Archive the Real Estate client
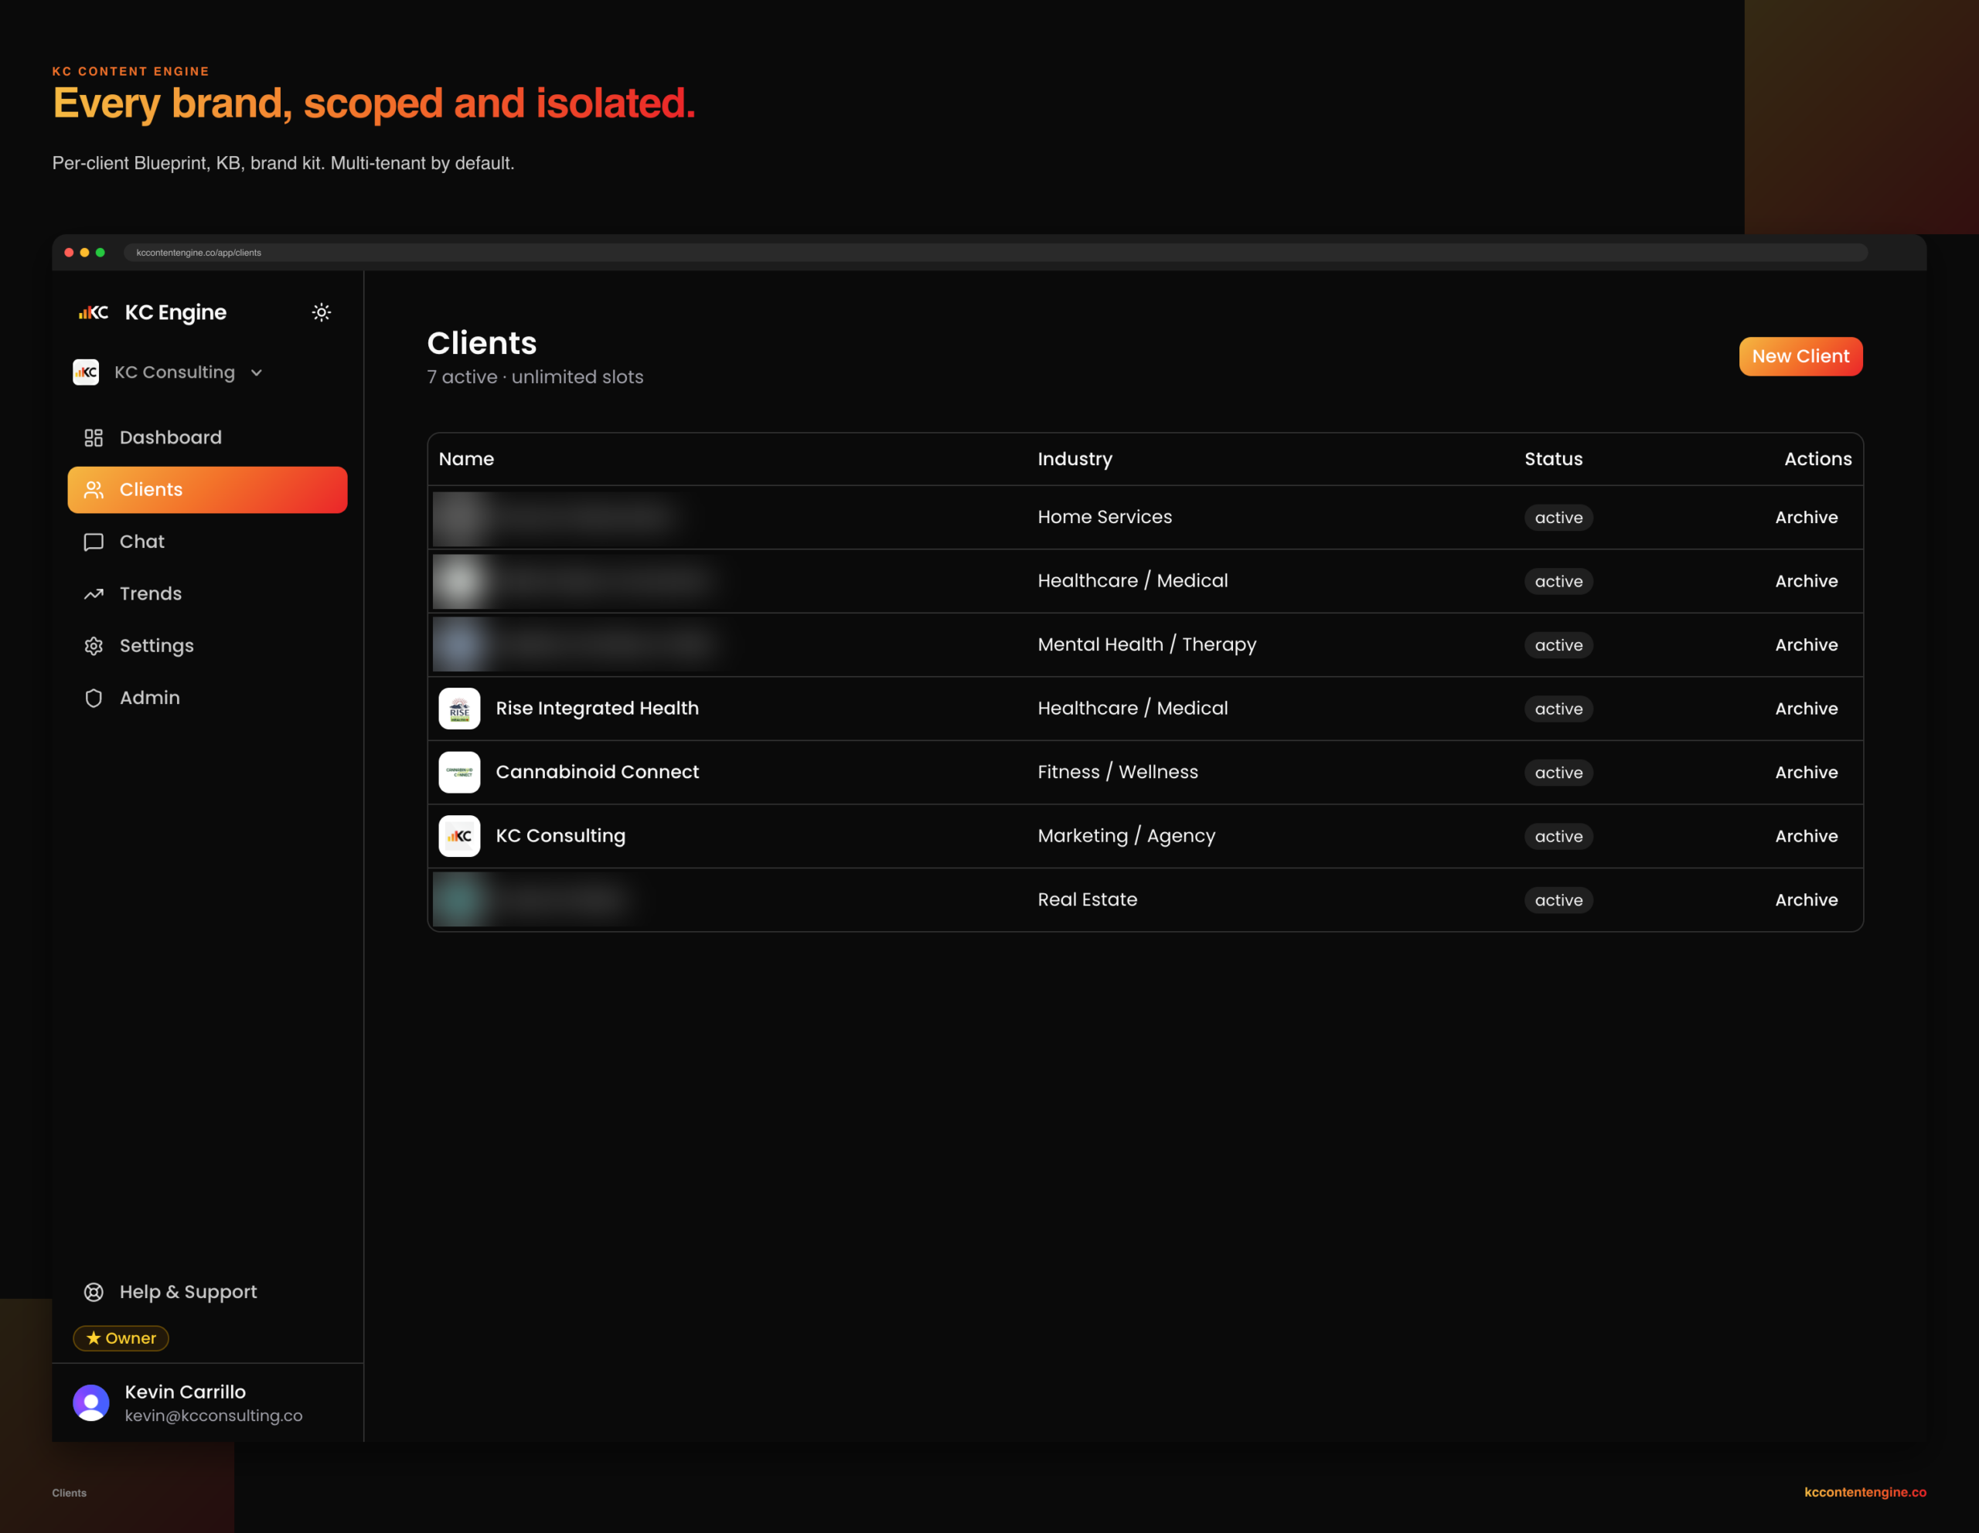1979x1533 pixels. coord(1806,900)
